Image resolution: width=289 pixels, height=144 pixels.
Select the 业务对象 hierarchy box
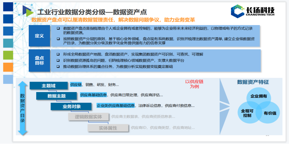pos(71,106)
